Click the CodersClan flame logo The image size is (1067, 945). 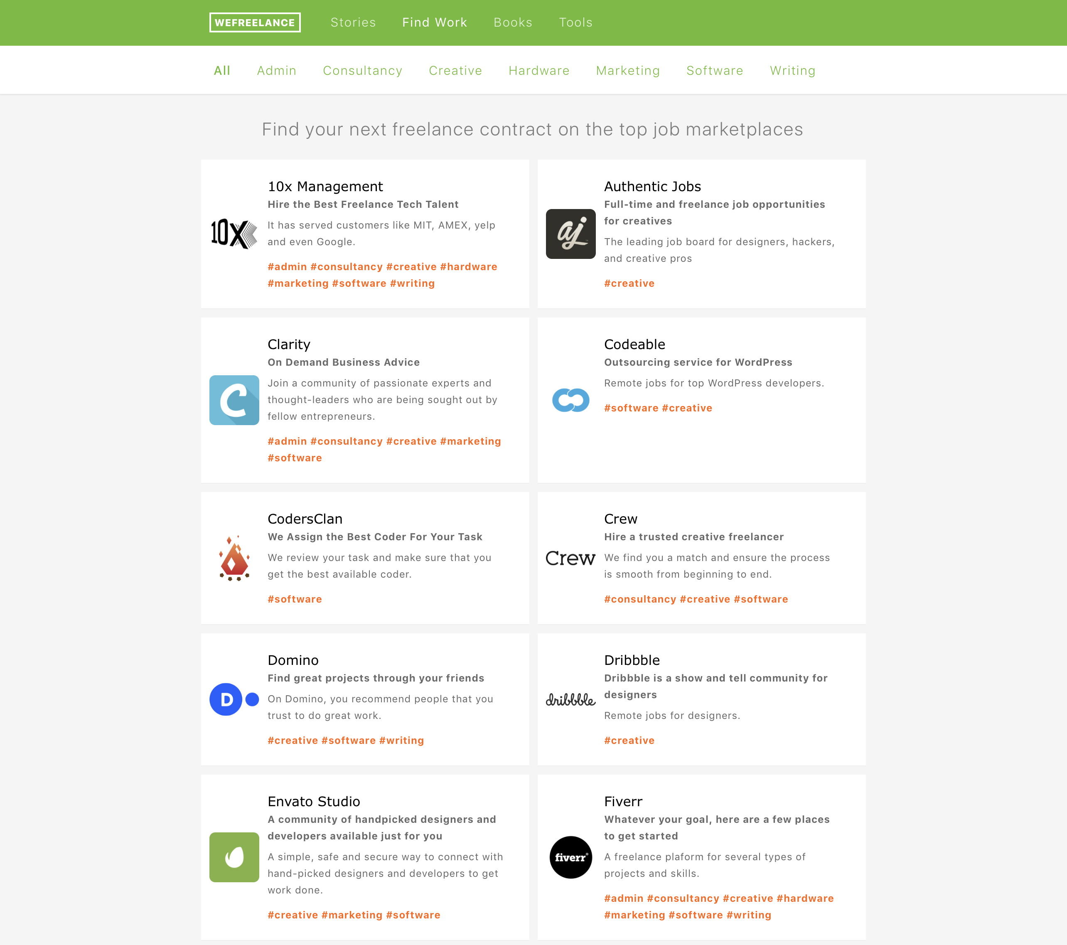click(234, 558)
